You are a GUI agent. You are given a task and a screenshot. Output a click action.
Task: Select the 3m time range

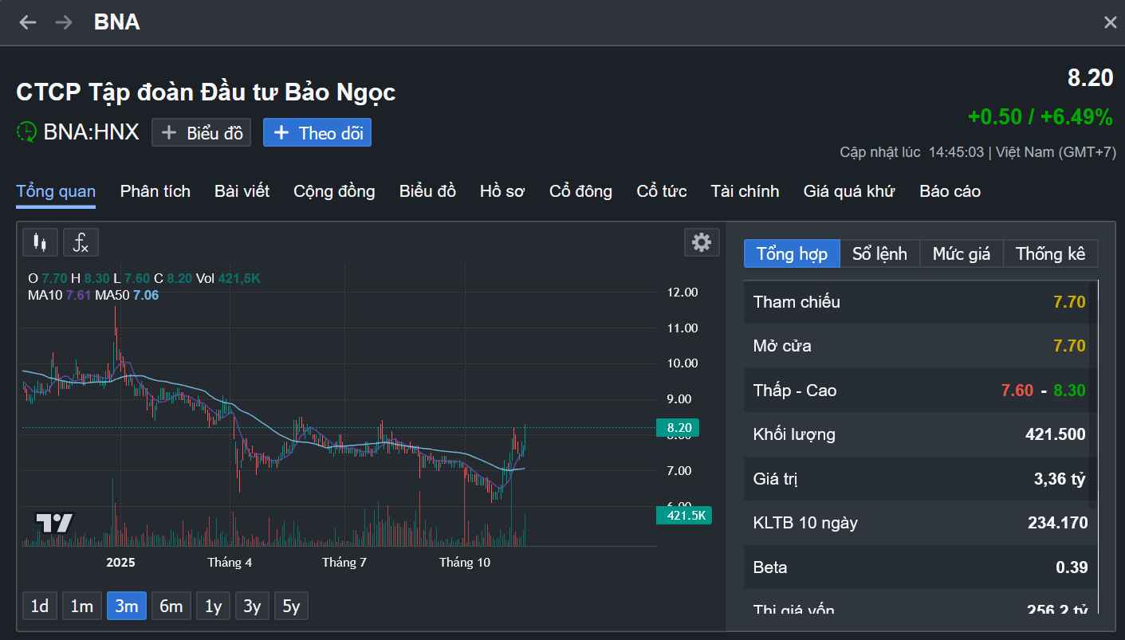click(x=127, y=607)
